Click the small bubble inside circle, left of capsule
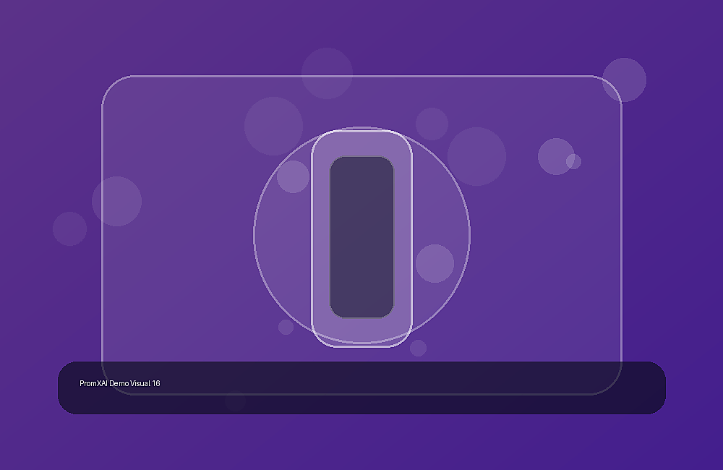The height and width of the screenshot is (470, 723). pyautogui.click(x=293, y=176)
